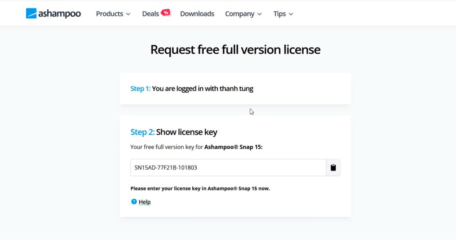Viewport: 456px width, 241px height.
Task: Click inside the license key field
Action: point(228,167)
